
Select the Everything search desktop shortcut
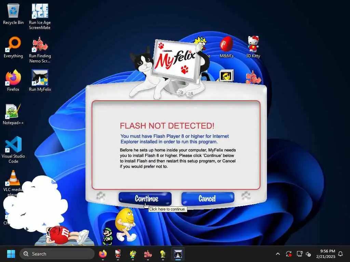pyautogui.click(x=13, y=47)
